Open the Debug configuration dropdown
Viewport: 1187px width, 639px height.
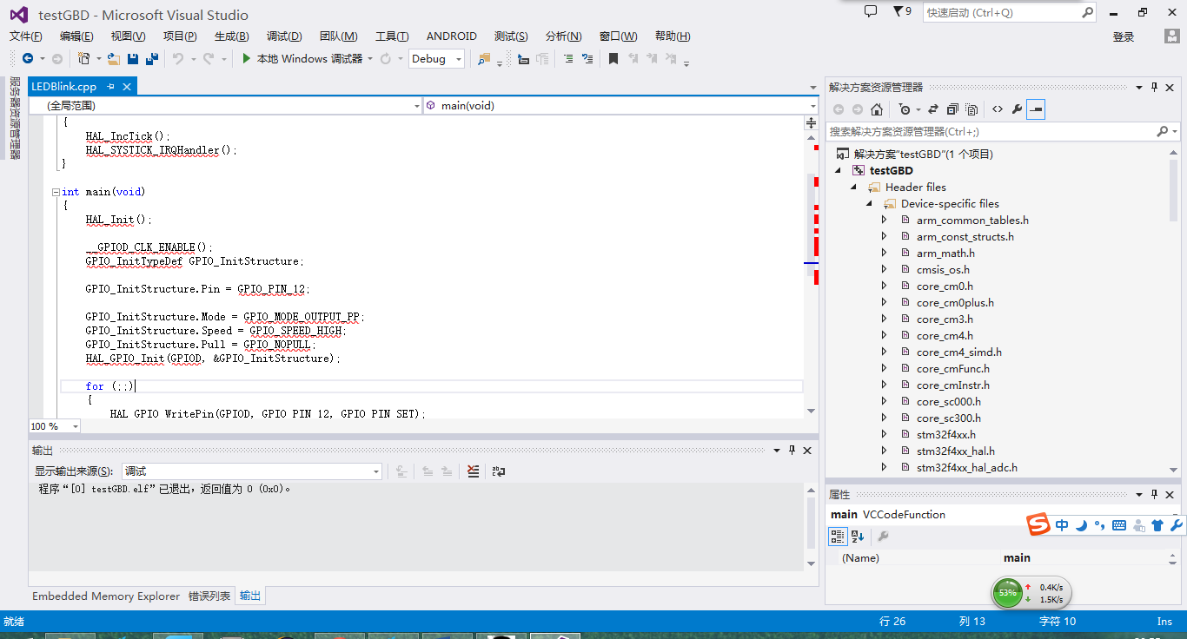click(x=436, y=59)
